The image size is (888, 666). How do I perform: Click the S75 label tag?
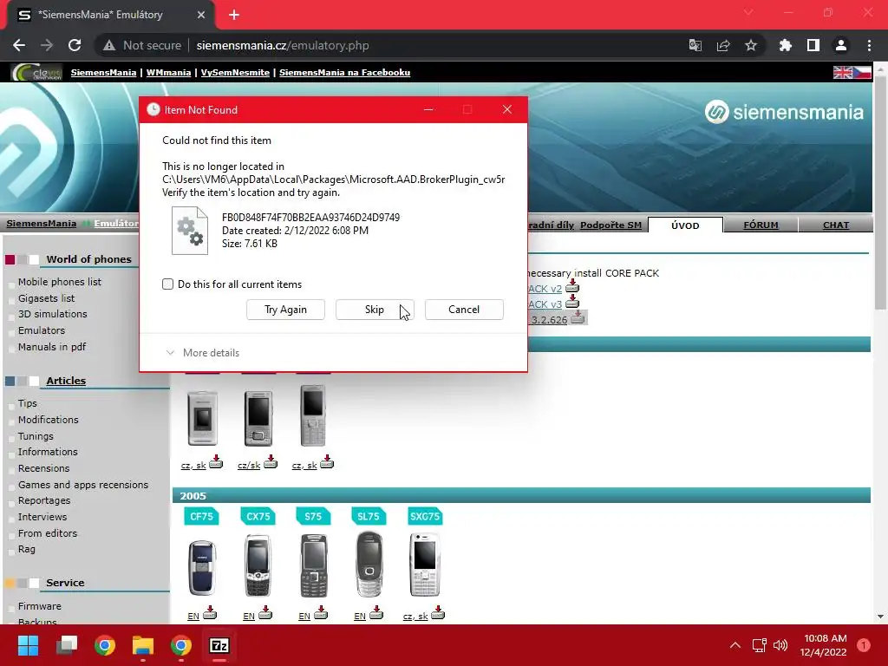[313, 516]
